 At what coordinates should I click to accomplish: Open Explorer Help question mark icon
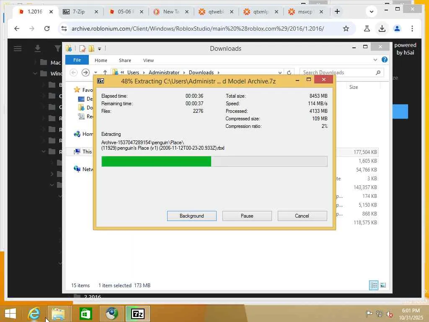385,60
